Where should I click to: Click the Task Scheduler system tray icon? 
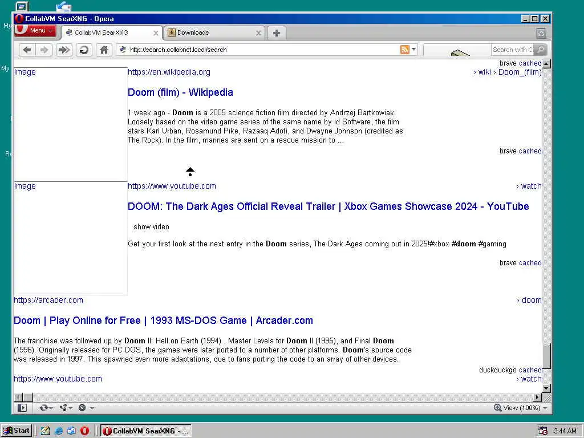point(543,431)
